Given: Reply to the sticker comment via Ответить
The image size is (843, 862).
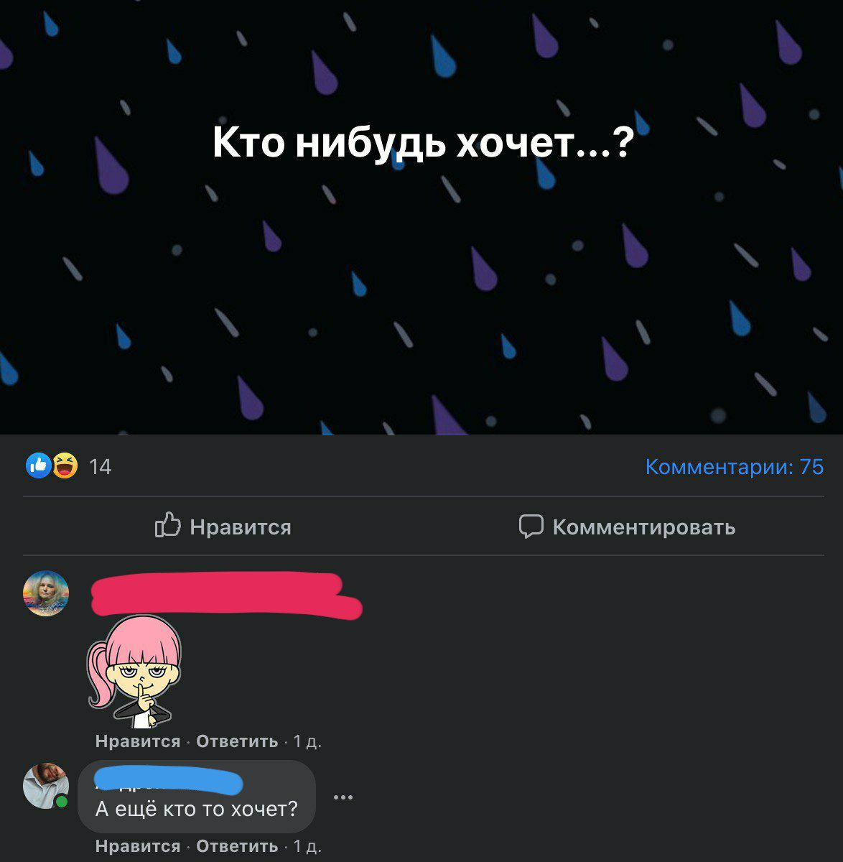Looking at the screenshot, I should tap(237, 741).
